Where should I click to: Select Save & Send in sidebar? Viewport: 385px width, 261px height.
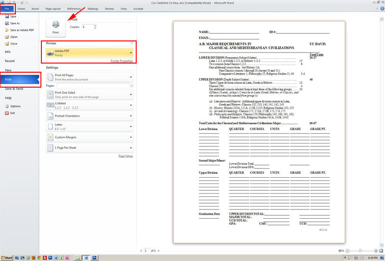14,89
